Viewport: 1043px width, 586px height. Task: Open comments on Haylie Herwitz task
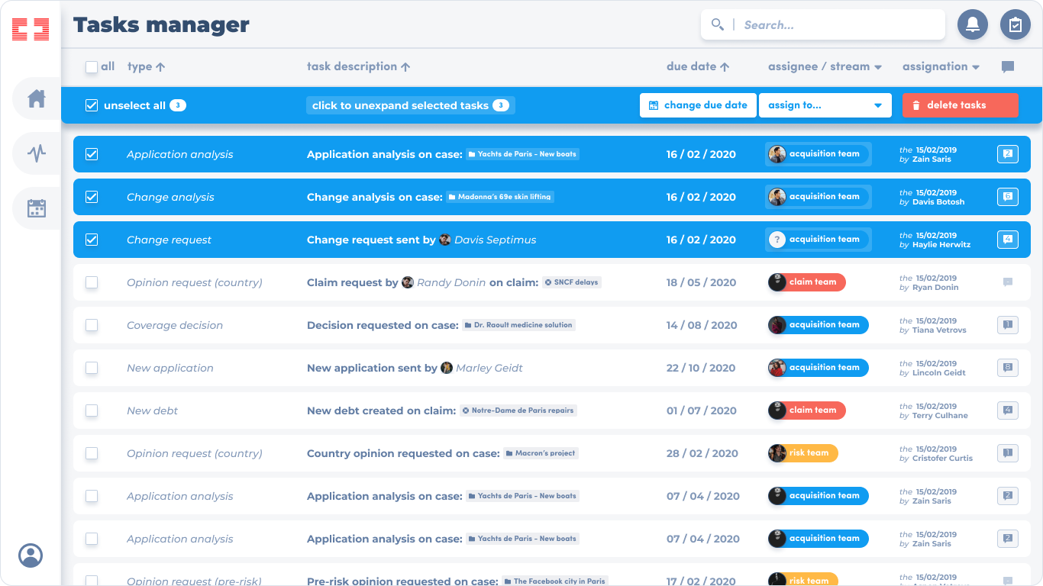[1008, 240]
